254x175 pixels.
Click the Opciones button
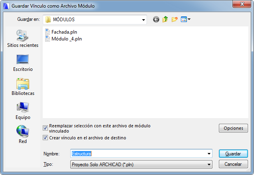point(233,128)
